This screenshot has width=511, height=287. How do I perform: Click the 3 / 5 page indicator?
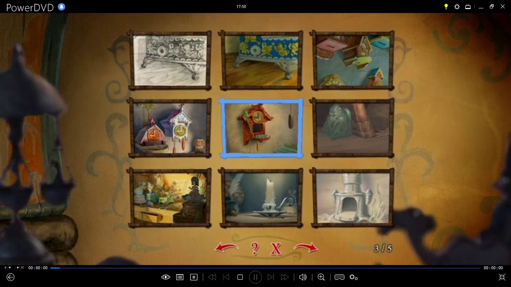(x=383, y=248)
